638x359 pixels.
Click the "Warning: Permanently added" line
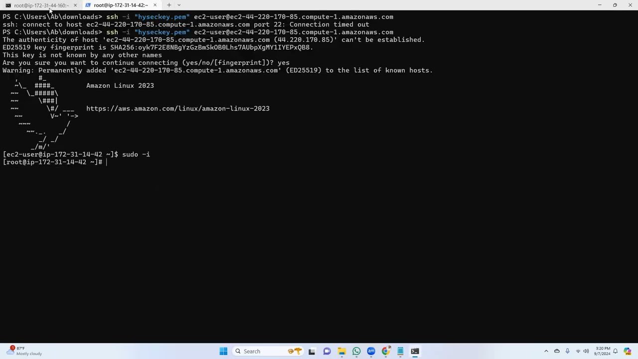point(218,70)
